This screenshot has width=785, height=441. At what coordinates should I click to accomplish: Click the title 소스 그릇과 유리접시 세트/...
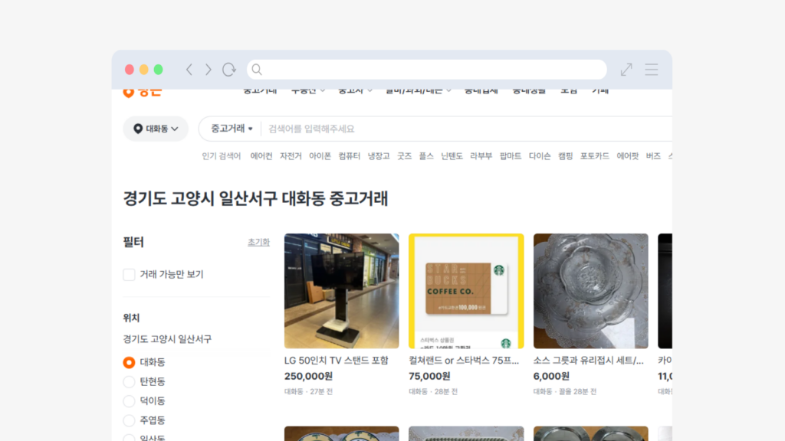[x=589, y=361]
